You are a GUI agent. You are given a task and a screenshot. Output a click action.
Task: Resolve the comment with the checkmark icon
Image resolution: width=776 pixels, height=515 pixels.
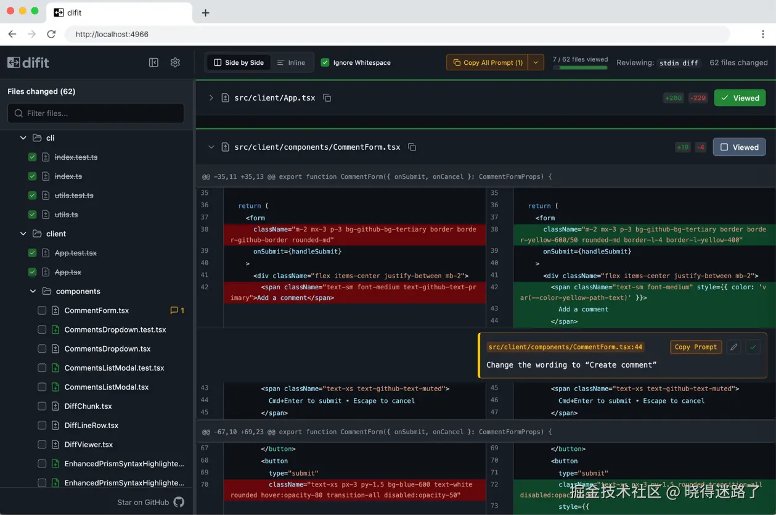point(753,347)
